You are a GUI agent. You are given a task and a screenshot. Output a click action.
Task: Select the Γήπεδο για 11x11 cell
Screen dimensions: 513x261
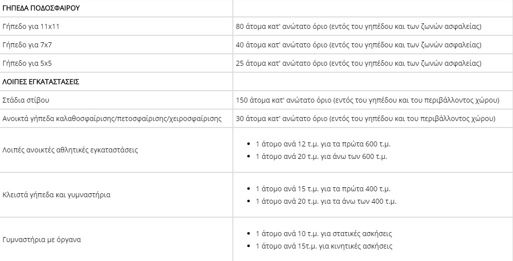[116, 26]
